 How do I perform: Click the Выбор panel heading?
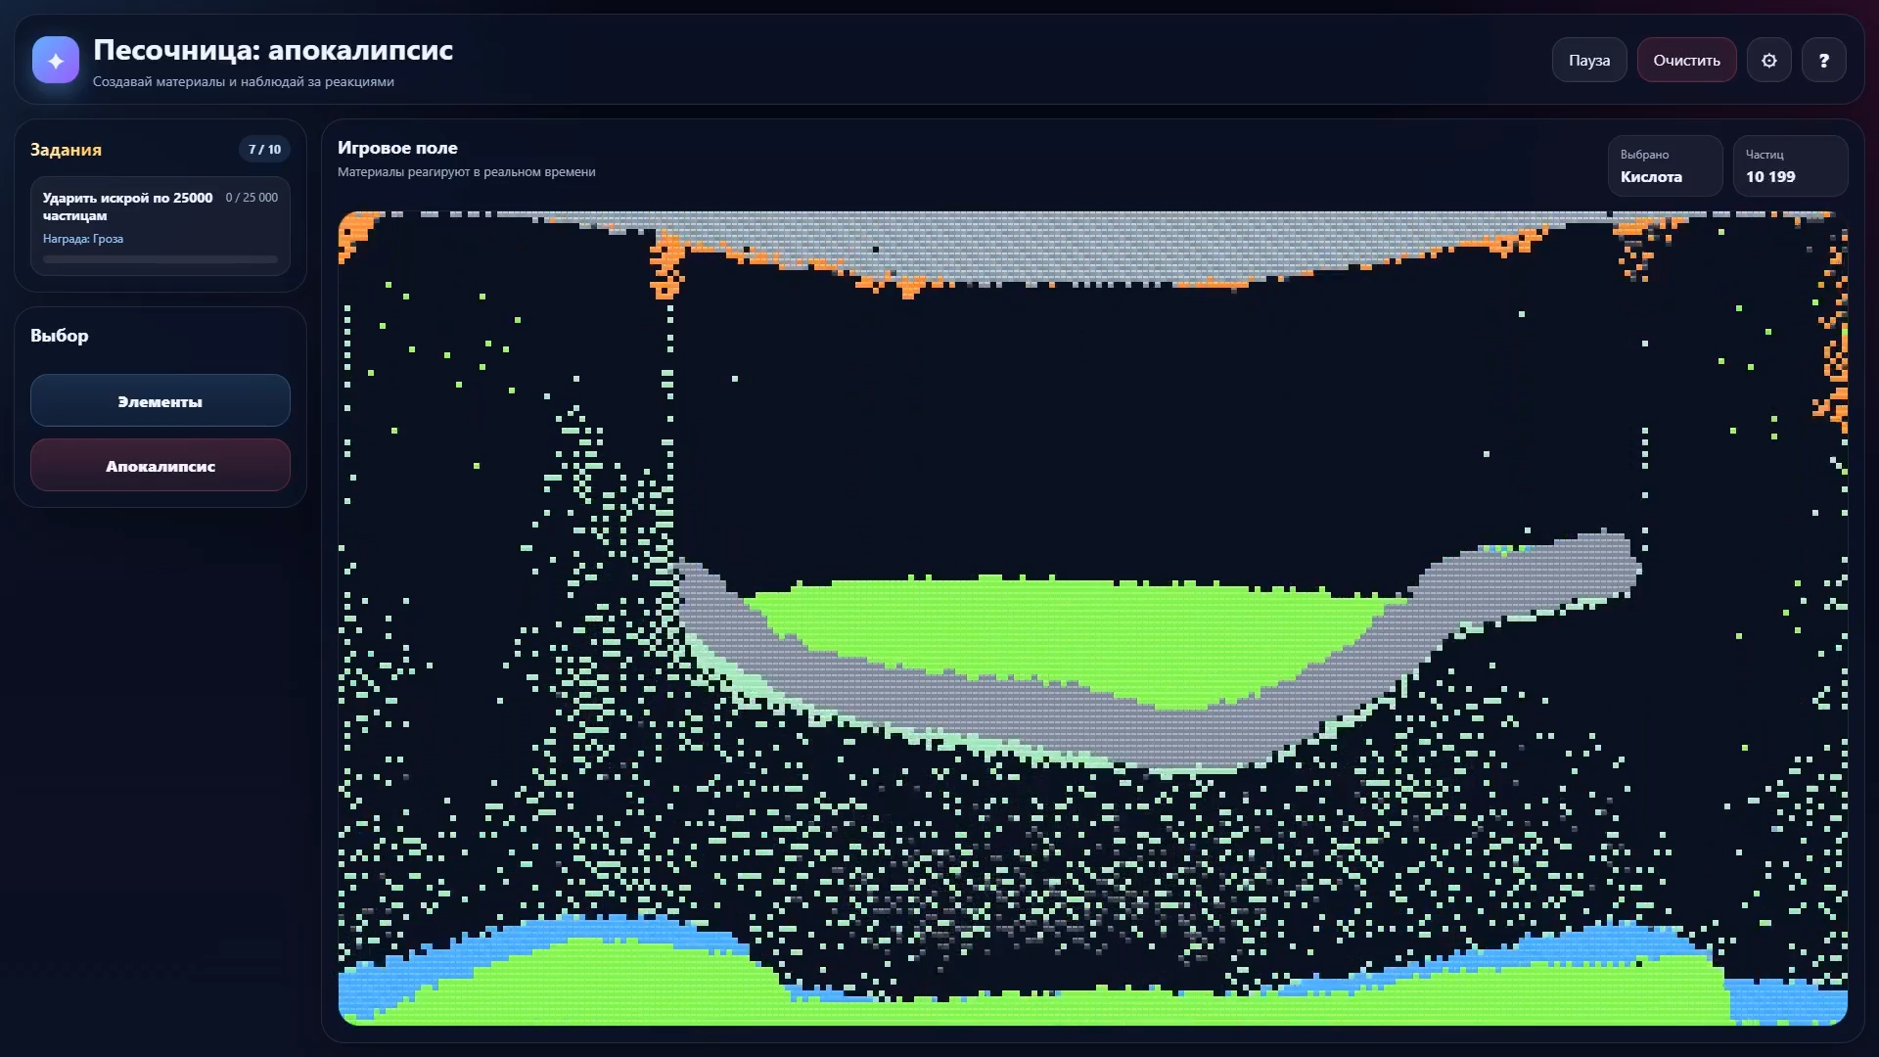pos(59,336)
